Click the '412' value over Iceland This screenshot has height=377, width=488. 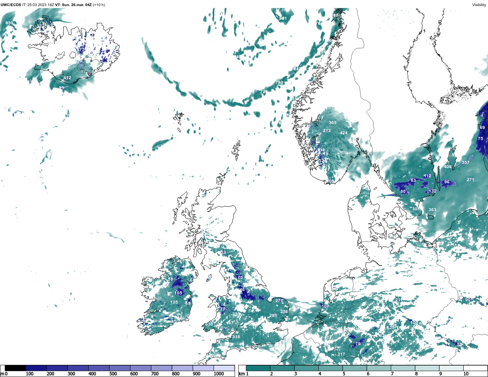click(67, 78)
